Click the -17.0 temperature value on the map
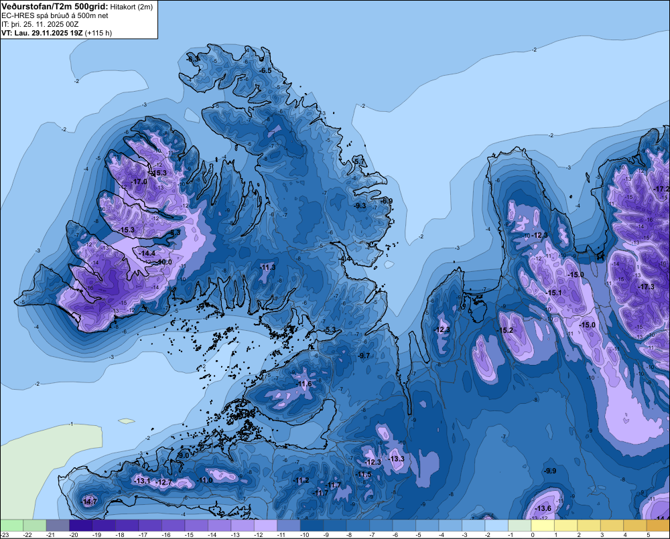This screenshot has height=539, width=670. point(139,181)
